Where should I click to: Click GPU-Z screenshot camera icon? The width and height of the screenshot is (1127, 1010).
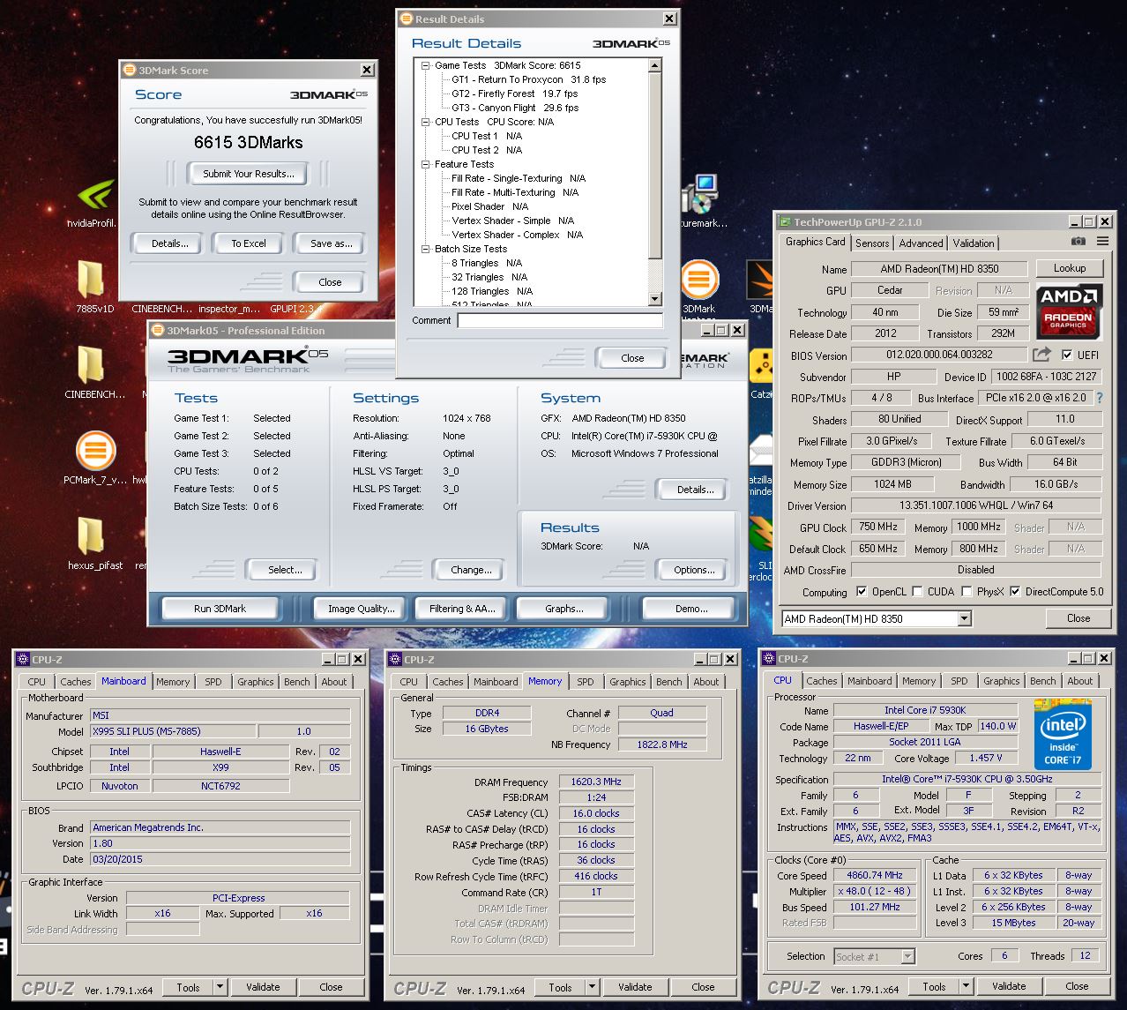click(x=1078, y=241)
